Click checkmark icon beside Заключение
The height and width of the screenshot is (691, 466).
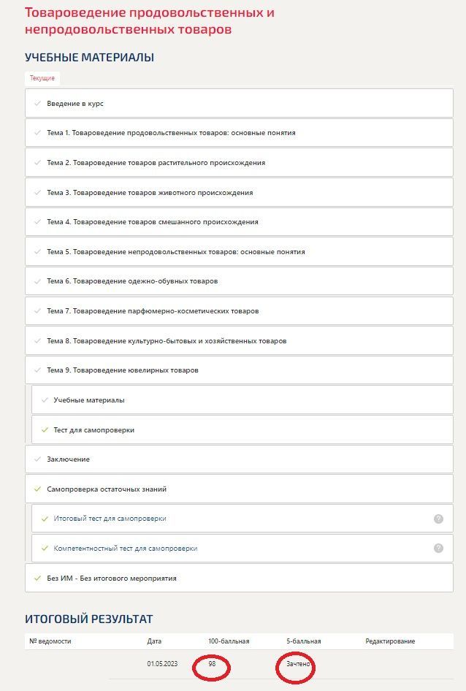(37, 459)
